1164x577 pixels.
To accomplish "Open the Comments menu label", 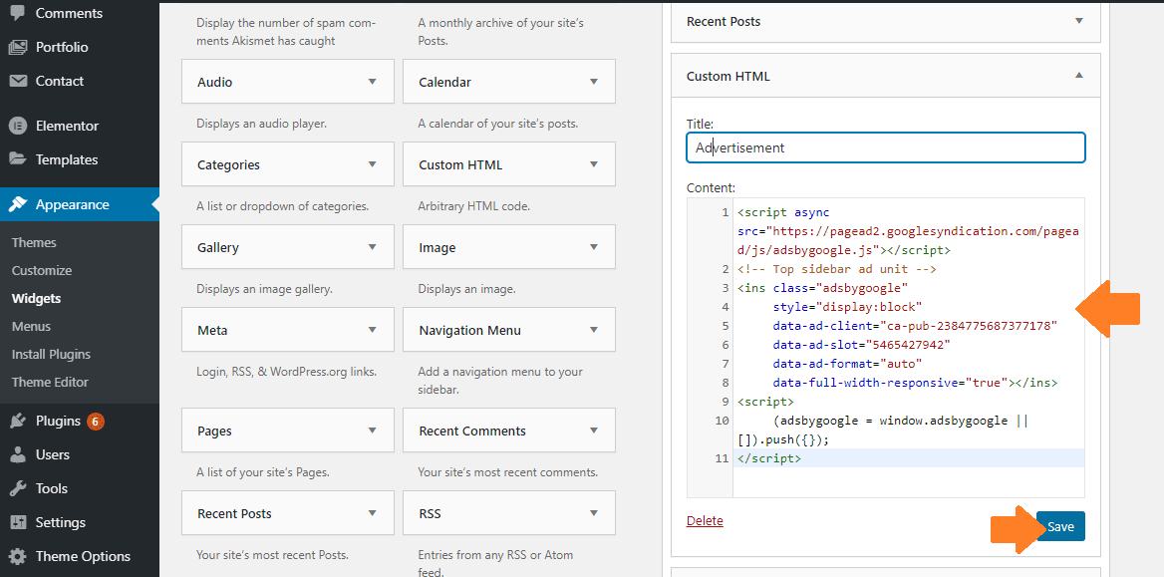I will pyautogui.click(x=69, y=13).
